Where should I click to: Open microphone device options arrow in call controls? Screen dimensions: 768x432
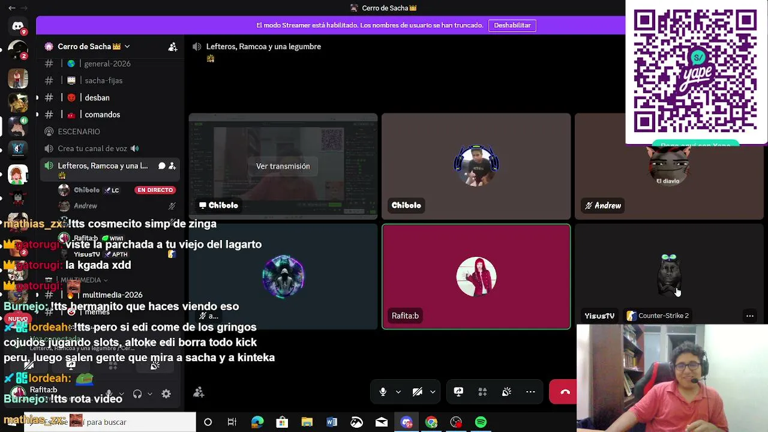tap(398, 392)
